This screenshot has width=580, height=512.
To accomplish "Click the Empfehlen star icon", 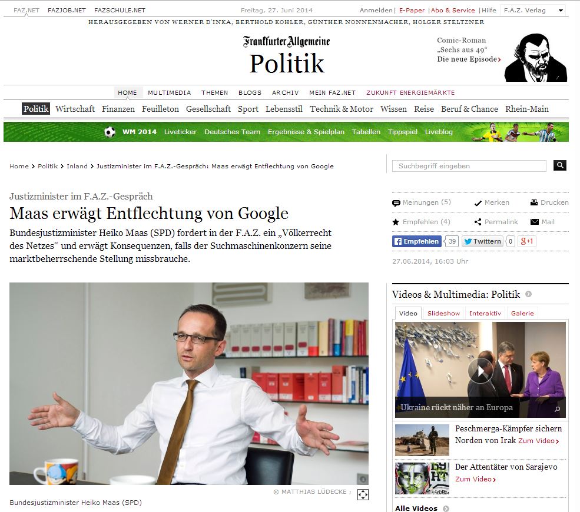I will pos(396,222).
